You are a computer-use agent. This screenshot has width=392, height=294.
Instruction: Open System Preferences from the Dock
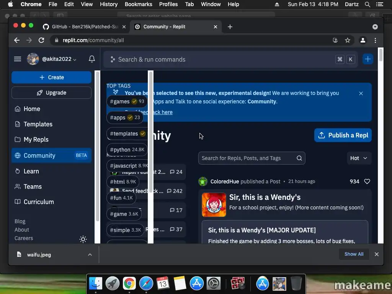point(213,283)
